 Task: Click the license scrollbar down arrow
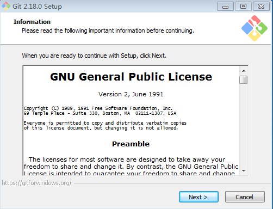point(244,171)
